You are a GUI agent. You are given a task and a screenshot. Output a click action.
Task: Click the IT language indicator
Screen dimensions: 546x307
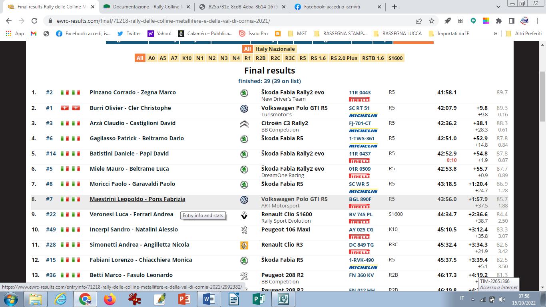462,299
